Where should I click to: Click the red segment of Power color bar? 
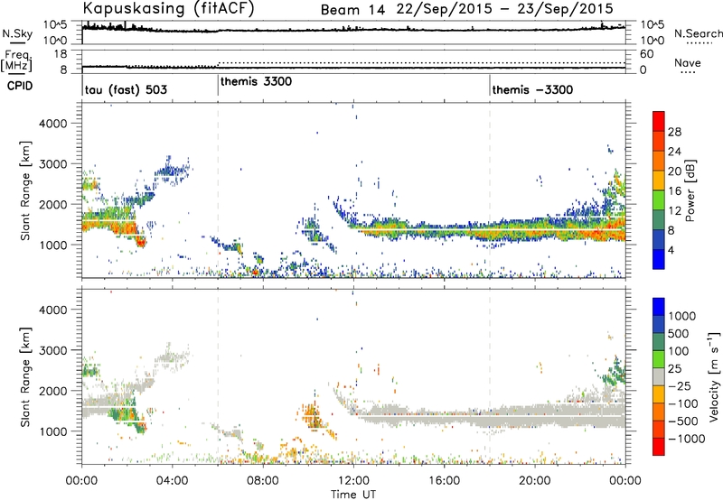pyautogui.click(x=659, y=120)
